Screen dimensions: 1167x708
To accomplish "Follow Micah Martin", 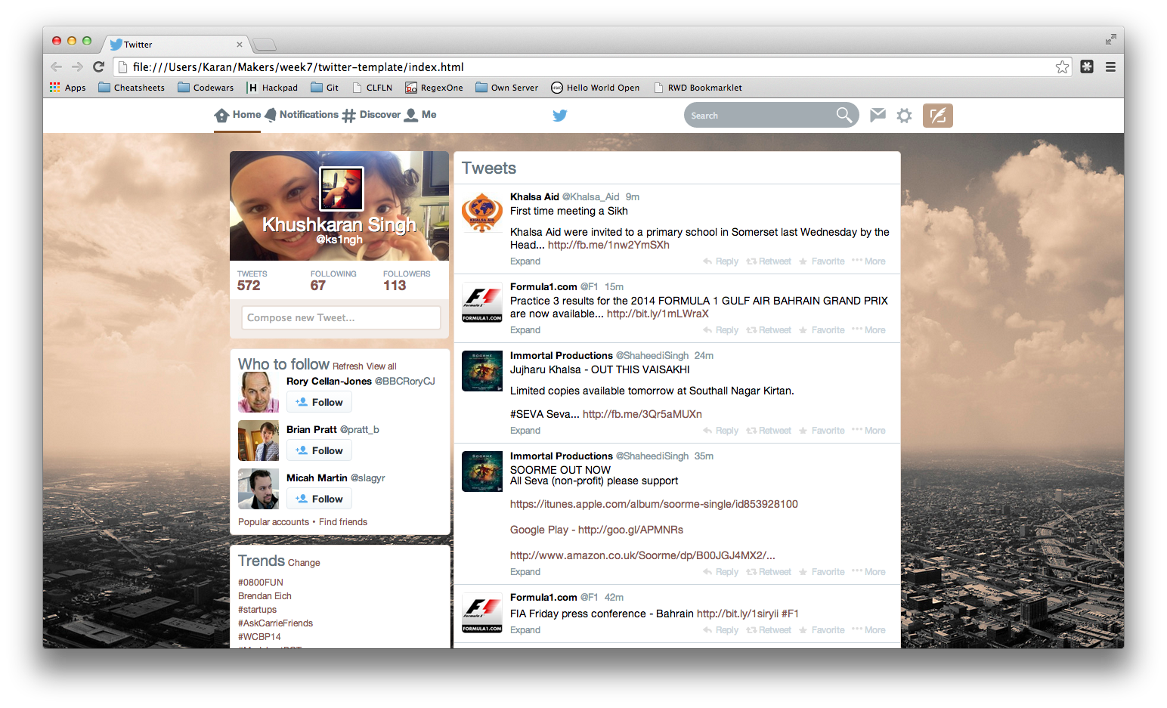I will 319,499.
